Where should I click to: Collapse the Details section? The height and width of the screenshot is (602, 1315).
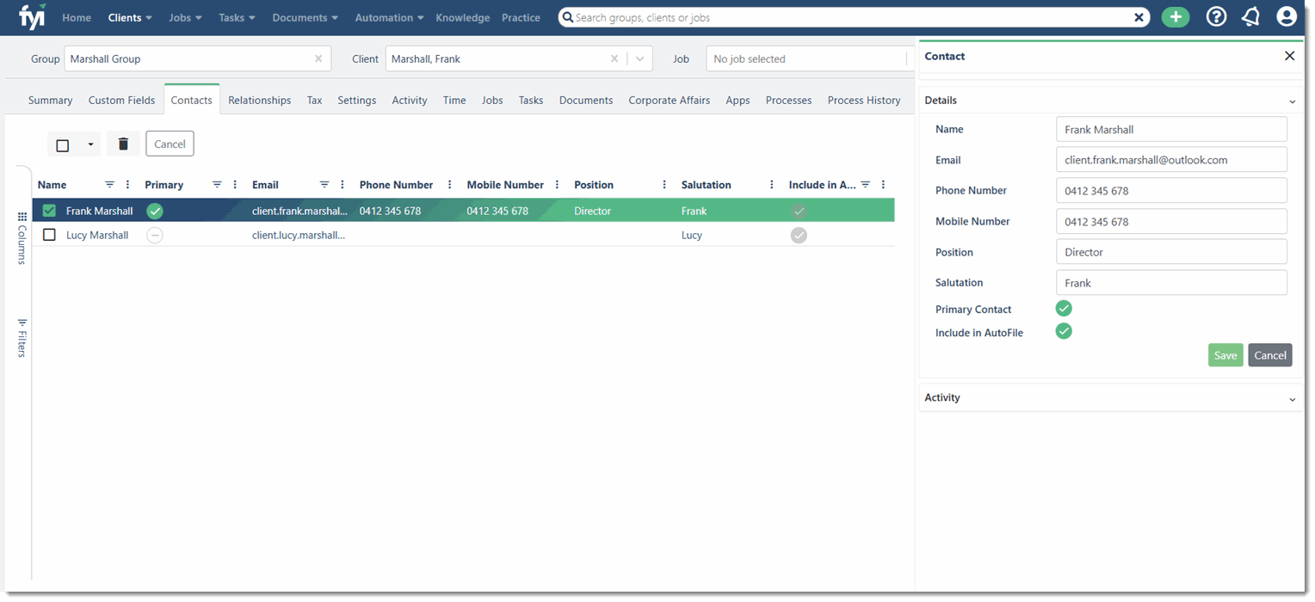click(x=1292, y=101)
